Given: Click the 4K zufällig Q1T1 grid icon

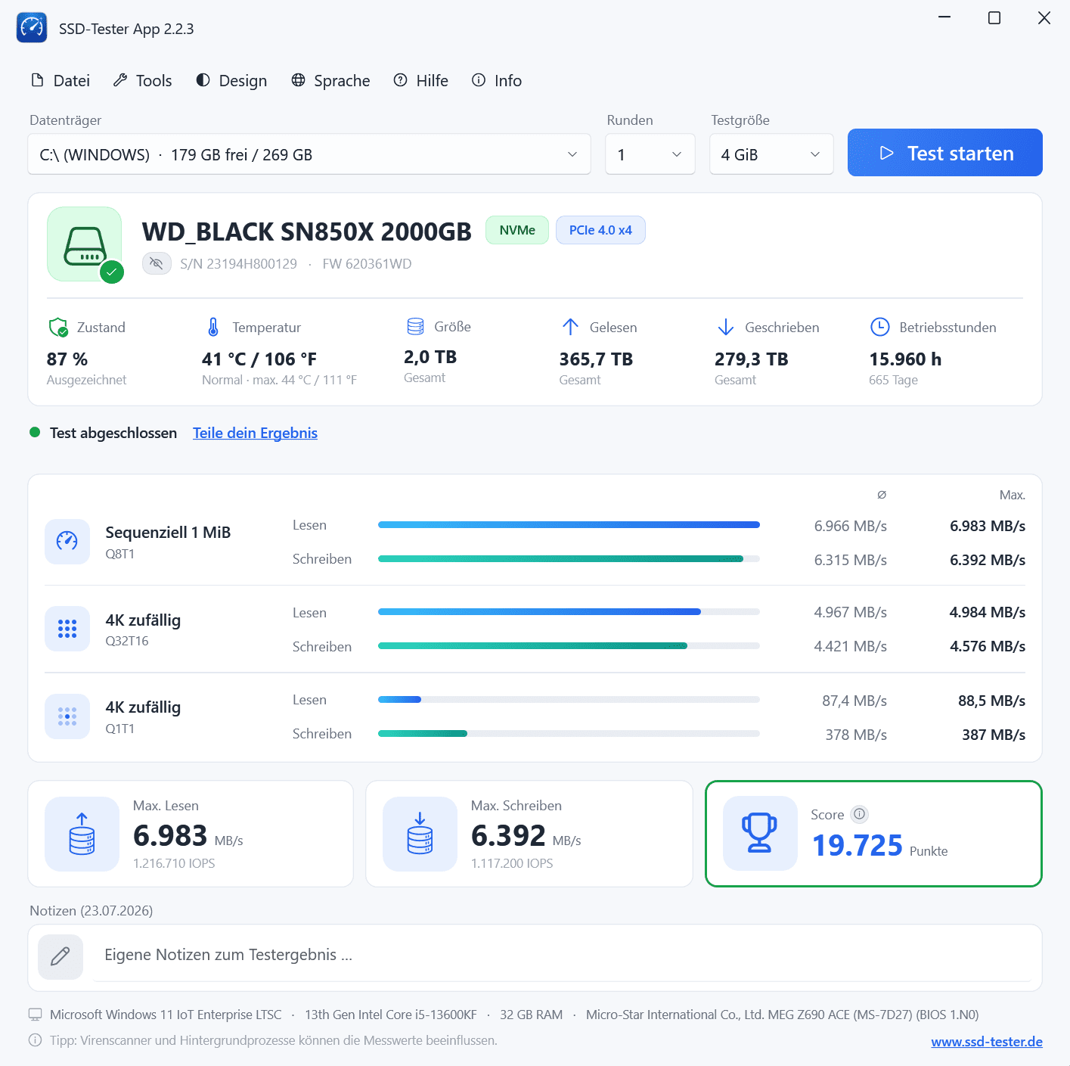Looking at the screenshot, I should coord(67,716).
